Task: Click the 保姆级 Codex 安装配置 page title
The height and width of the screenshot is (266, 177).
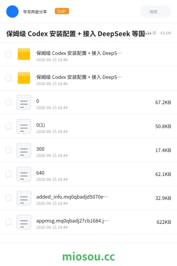Action: pos(78,34)
